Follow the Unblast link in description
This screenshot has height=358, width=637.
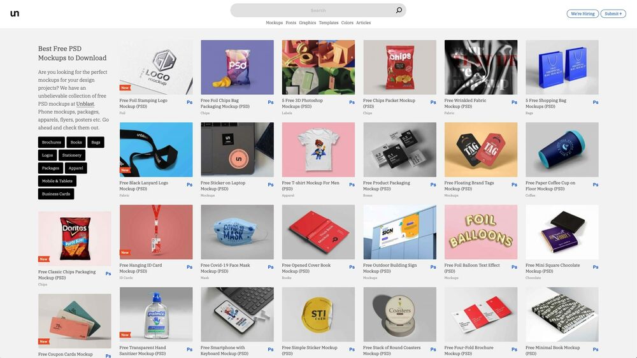(85, 104)
